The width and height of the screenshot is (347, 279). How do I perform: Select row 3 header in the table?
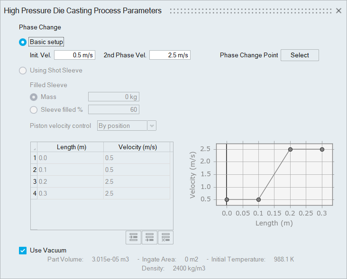point(34,181)
